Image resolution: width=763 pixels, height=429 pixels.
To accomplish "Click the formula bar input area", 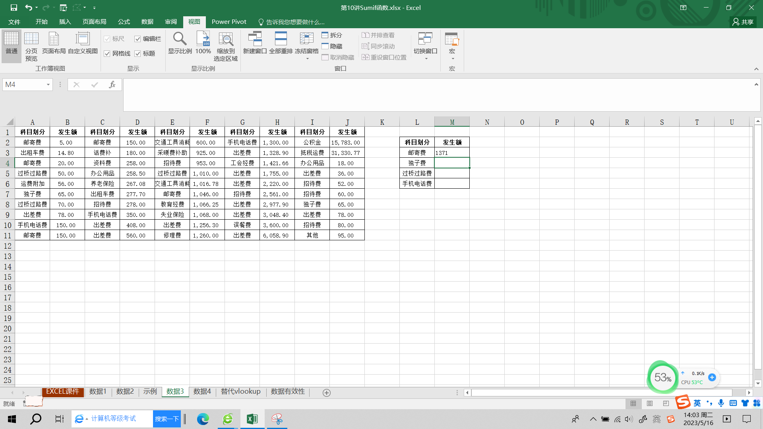I will tap(437, 95).
